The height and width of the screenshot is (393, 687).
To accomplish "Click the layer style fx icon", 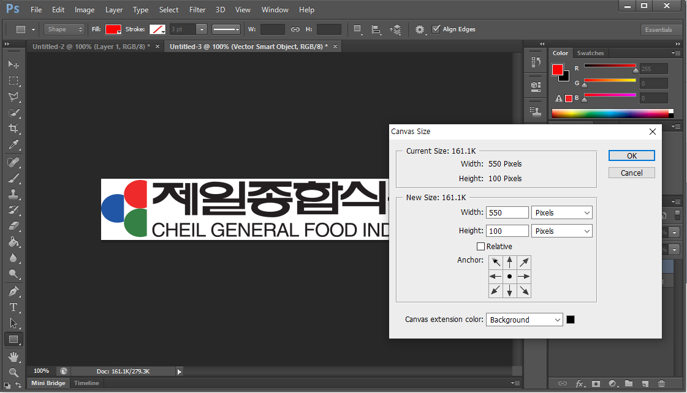I will [580, 384].
